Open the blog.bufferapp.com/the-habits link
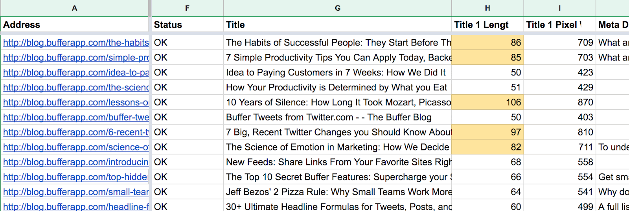629x211 pixels. tap(76, 42)
